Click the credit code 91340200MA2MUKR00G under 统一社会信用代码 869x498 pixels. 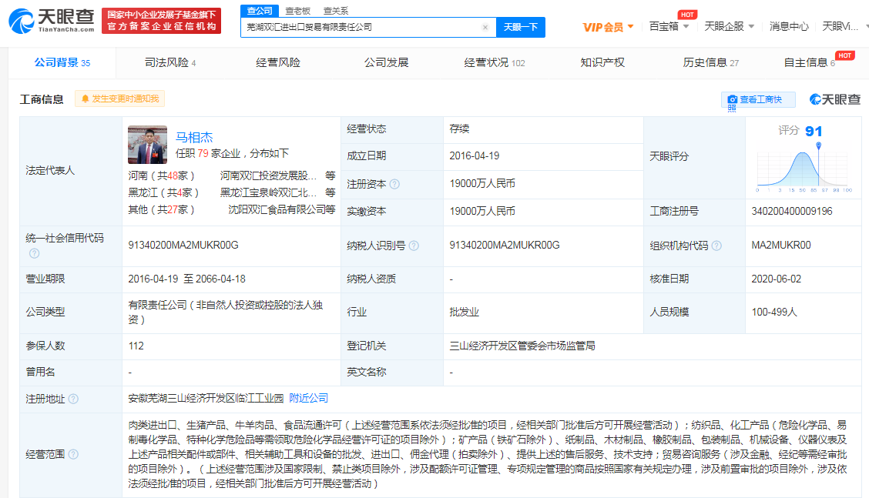click(x=183, y=245)
